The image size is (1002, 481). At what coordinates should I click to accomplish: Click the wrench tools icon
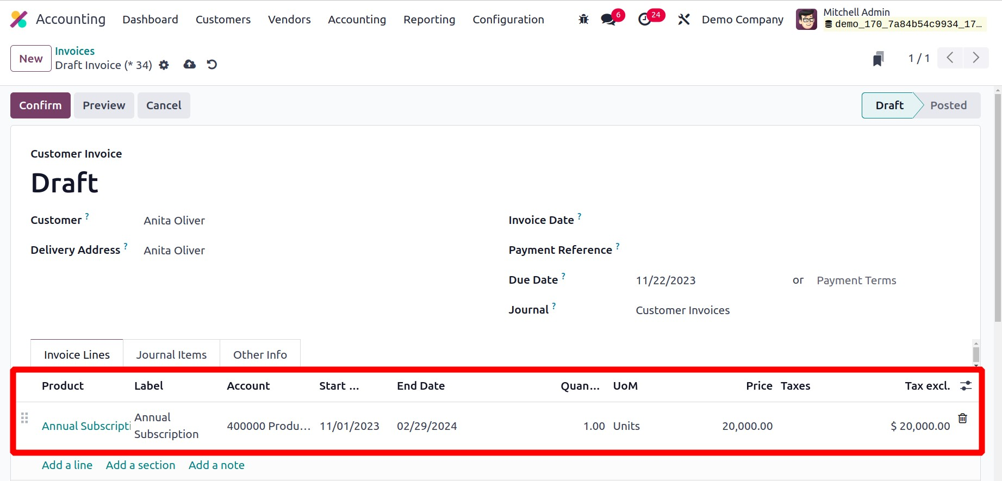tap(684, 20)
